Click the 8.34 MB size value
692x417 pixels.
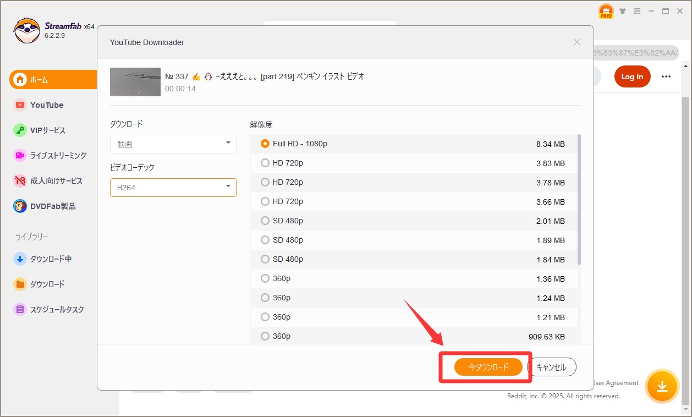tap(551, 144)
